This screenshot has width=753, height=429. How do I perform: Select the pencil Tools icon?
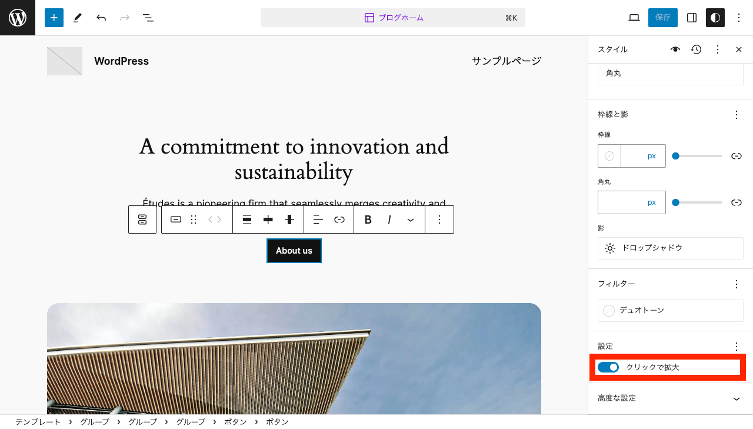[78, 18]
